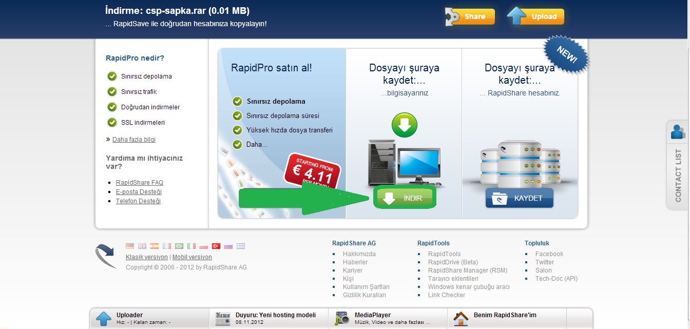Open the Salon community link
Image resolution: width=690 pixels, height=329 pixels.
(544, 270)
